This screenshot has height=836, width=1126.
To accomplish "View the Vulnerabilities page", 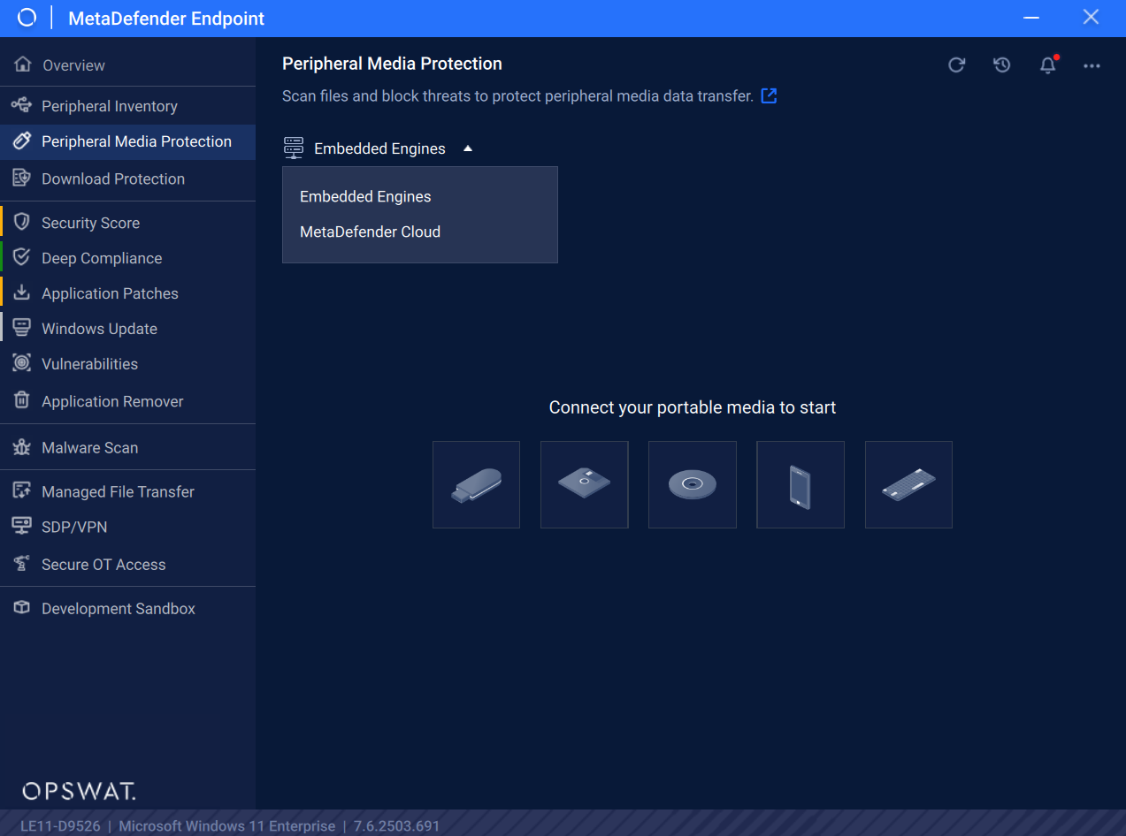I will pyautogui.click(x=127, y=364).
